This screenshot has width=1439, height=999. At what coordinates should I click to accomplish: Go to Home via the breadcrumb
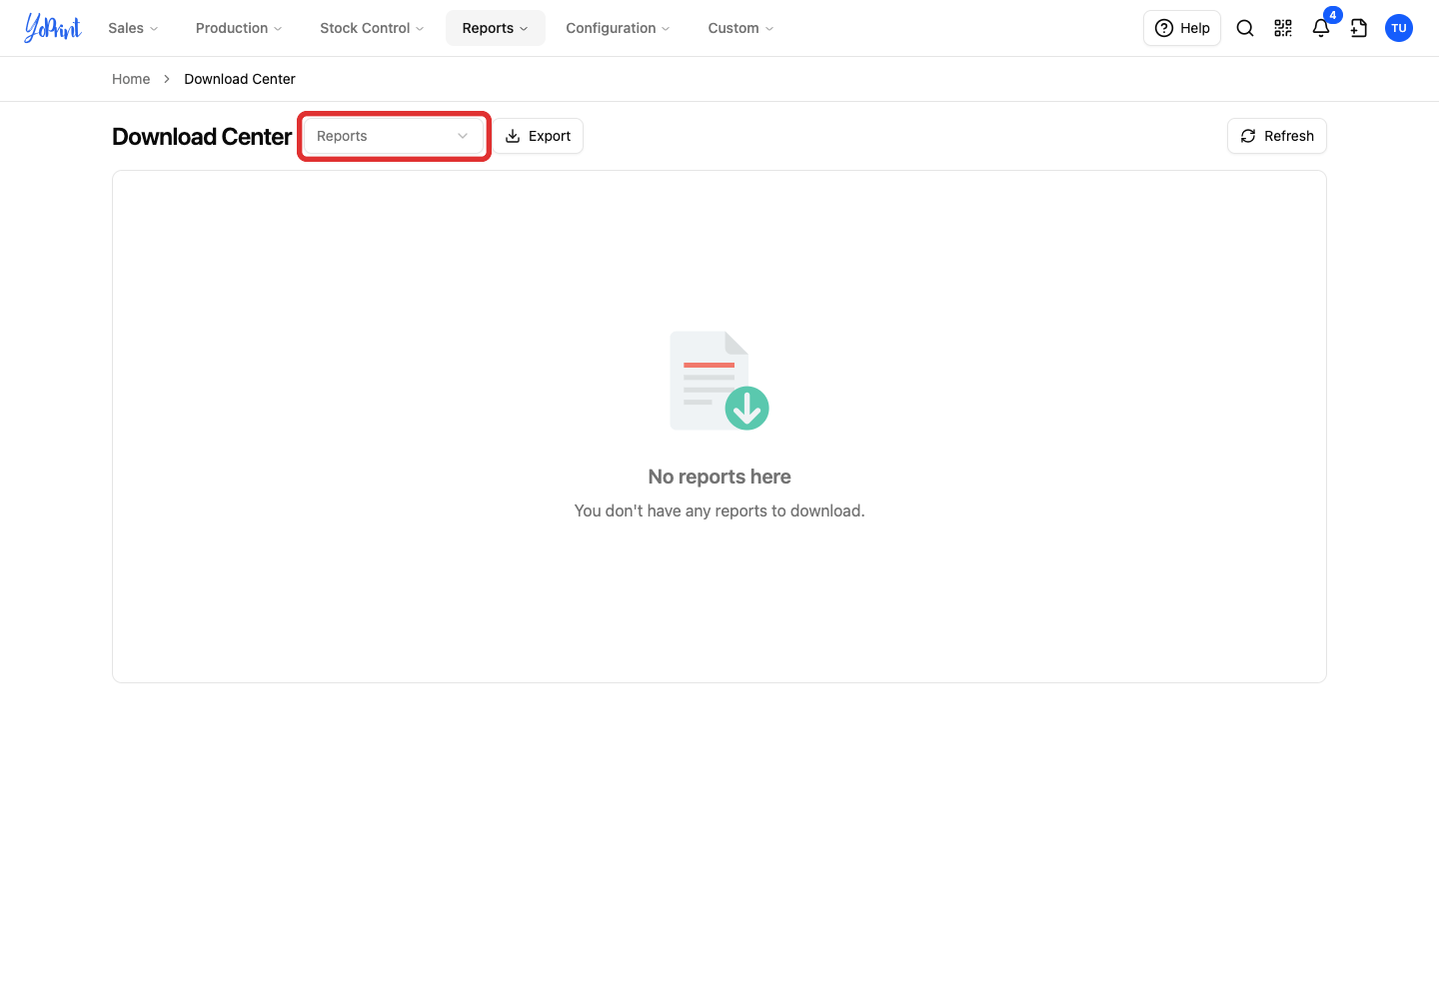131,79
